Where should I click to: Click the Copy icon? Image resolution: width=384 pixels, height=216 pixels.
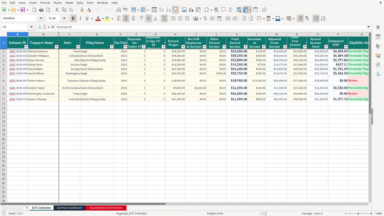tap(64, 10)
